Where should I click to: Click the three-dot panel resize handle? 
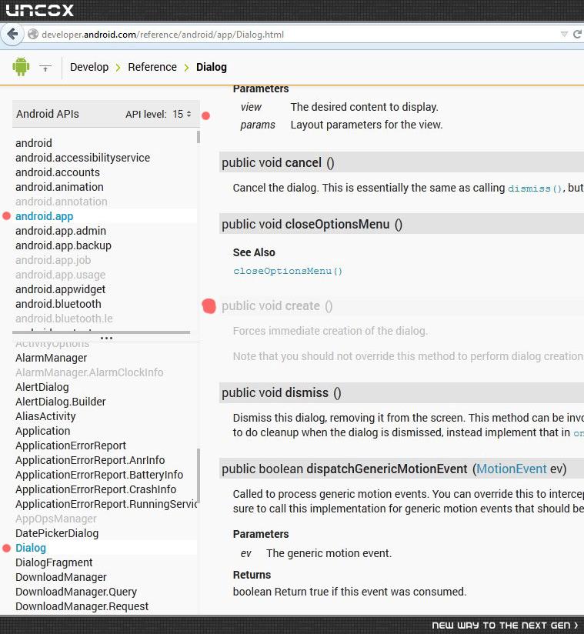click(106, 338)
